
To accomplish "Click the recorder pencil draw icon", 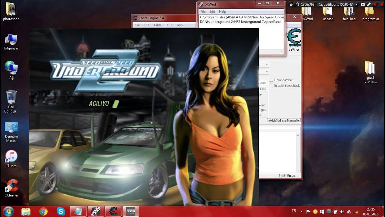I will [368, 5].
